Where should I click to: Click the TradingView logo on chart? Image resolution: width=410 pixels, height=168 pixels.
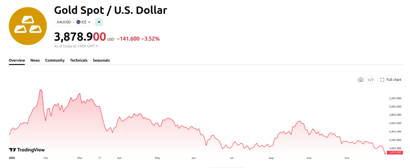pos(27,150)
